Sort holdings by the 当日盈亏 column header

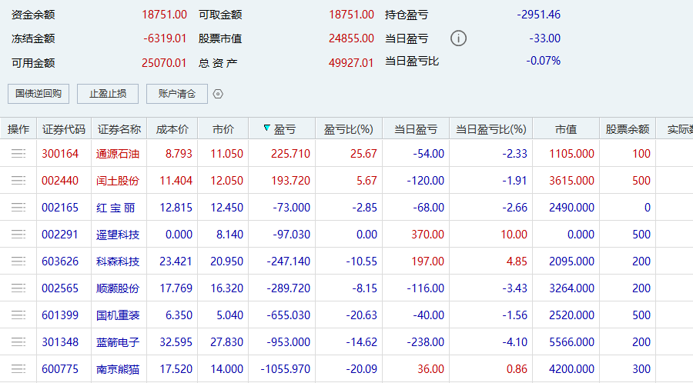415,129
